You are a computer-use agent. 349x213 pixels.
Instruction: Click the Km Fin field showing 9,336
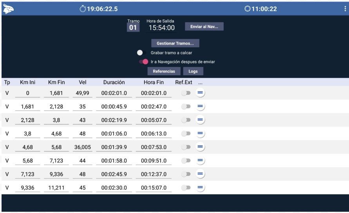(56, 174)
